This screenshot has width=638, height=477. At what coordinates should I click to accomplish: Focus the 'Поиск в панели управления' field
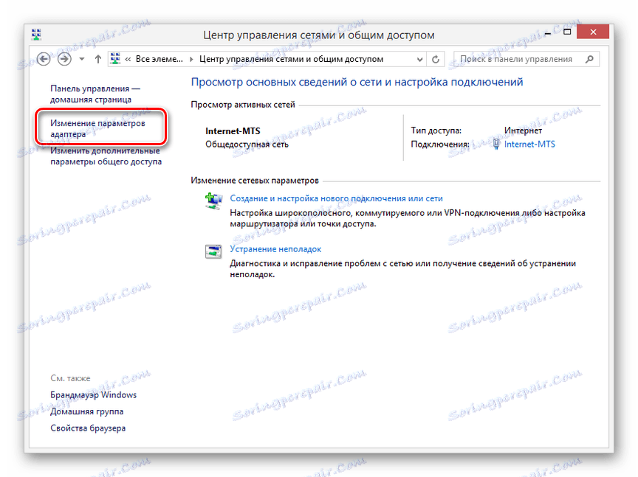pyautogui.click(x=526, y=59)
